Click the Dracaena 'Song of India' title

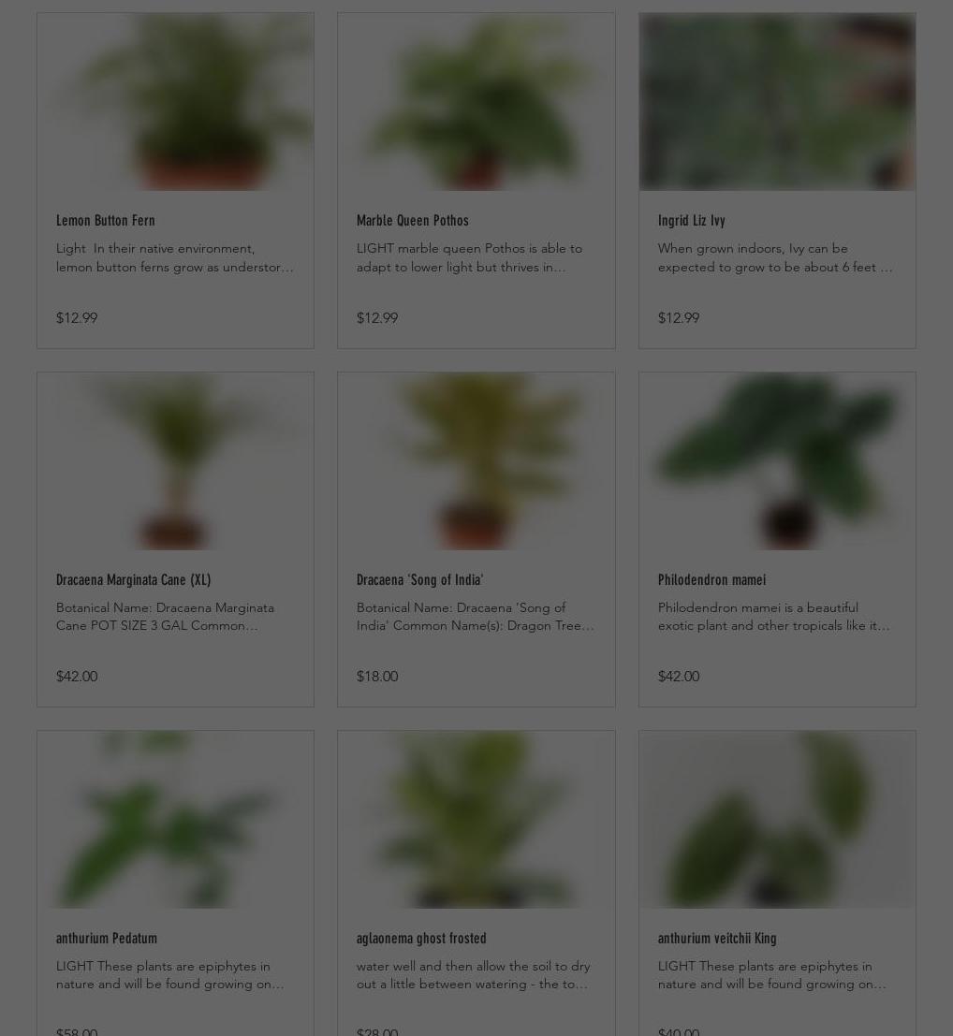pos(419,580)
